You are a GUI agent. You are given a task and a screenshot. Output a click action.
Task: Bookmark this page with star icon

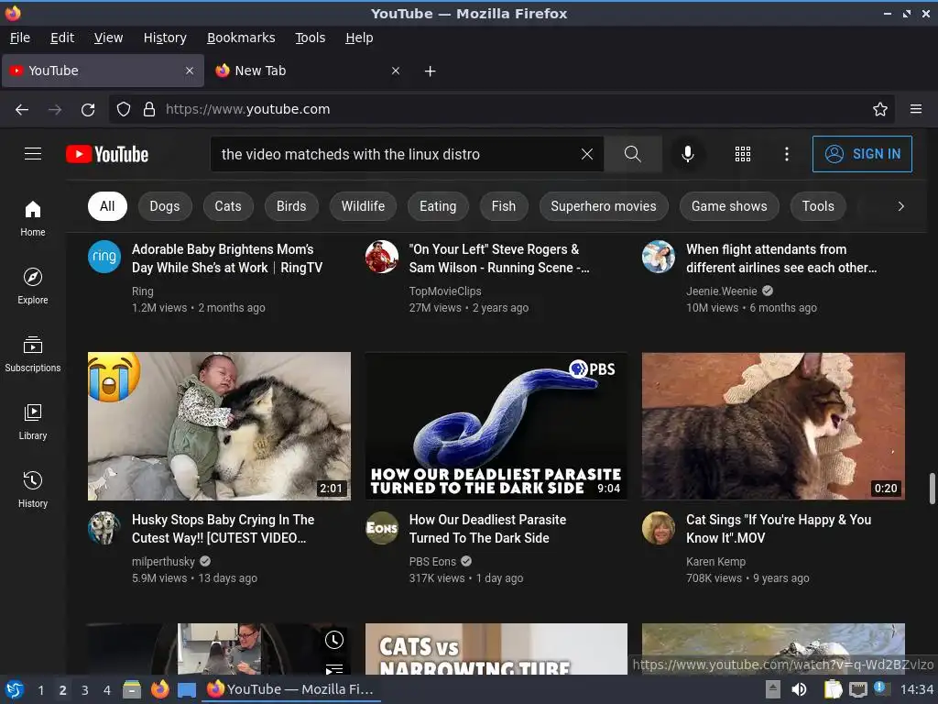click(880, 109)
